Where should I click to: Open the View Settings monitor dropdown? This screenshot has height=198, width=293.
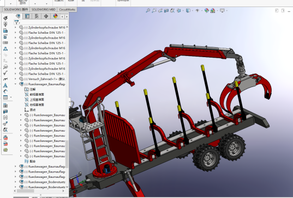click(x=222, y=11)
